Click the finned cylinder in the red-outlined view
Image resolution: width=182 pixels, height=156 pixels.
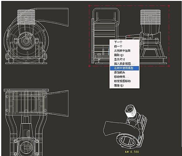[150, 17]
